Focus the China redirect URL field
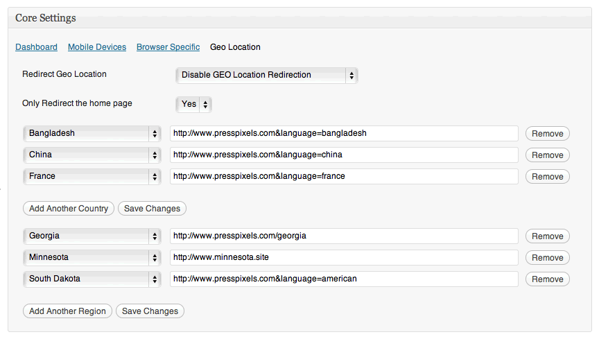This screenshot has width=599, height=339. [x=344, y=155]
